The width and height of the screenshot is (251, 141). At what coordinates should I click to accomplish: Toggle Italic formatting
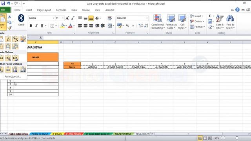coord(36,25)
